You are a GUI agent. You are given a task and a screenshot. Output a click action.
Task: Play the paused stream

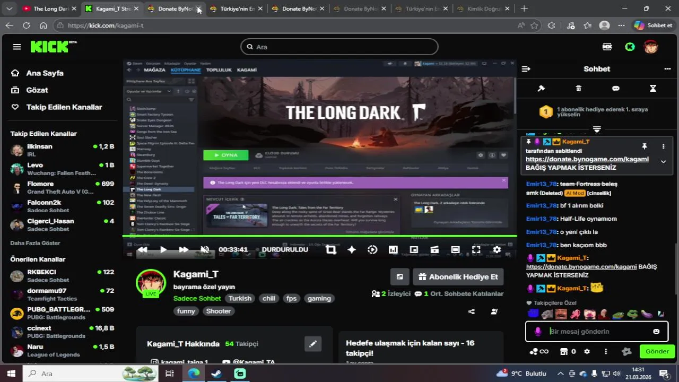(x=163, y=249)
